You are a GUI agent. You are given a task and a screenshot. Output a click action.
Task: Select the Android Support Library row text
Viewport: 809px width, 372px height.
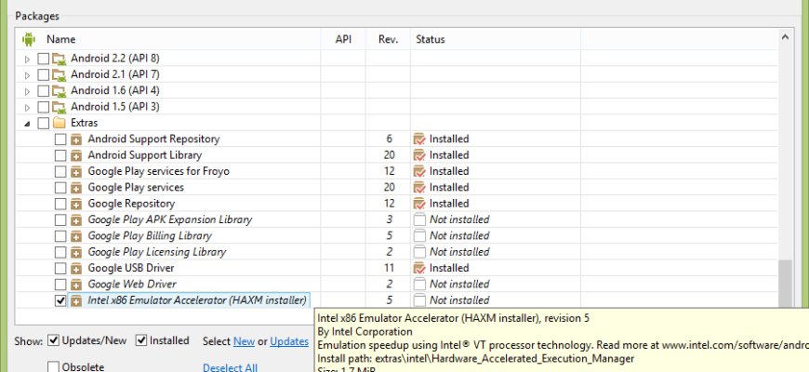(144, 155)
